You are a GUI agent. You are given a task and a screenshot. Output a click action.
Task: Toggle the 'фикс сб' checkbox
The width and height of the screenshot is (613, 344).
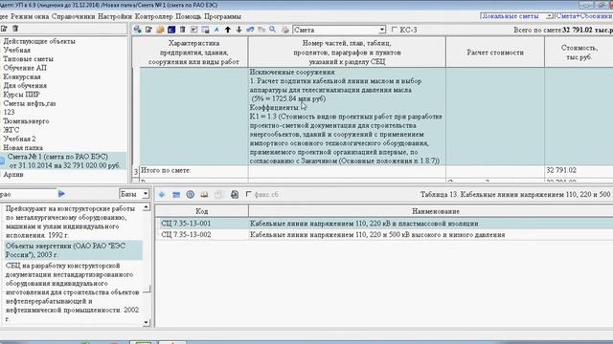point(249,194)
